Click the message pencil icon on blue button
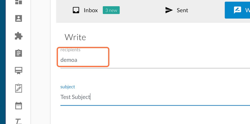 pyautogui.click(x=237, y=10)
